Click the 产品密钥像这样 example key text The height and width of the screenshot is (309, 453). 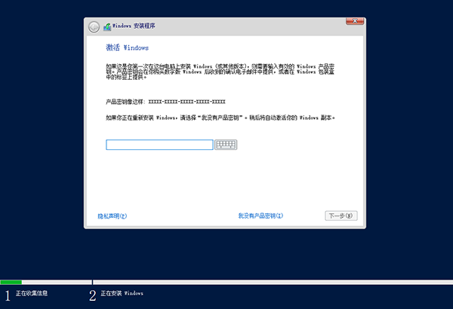165,102
